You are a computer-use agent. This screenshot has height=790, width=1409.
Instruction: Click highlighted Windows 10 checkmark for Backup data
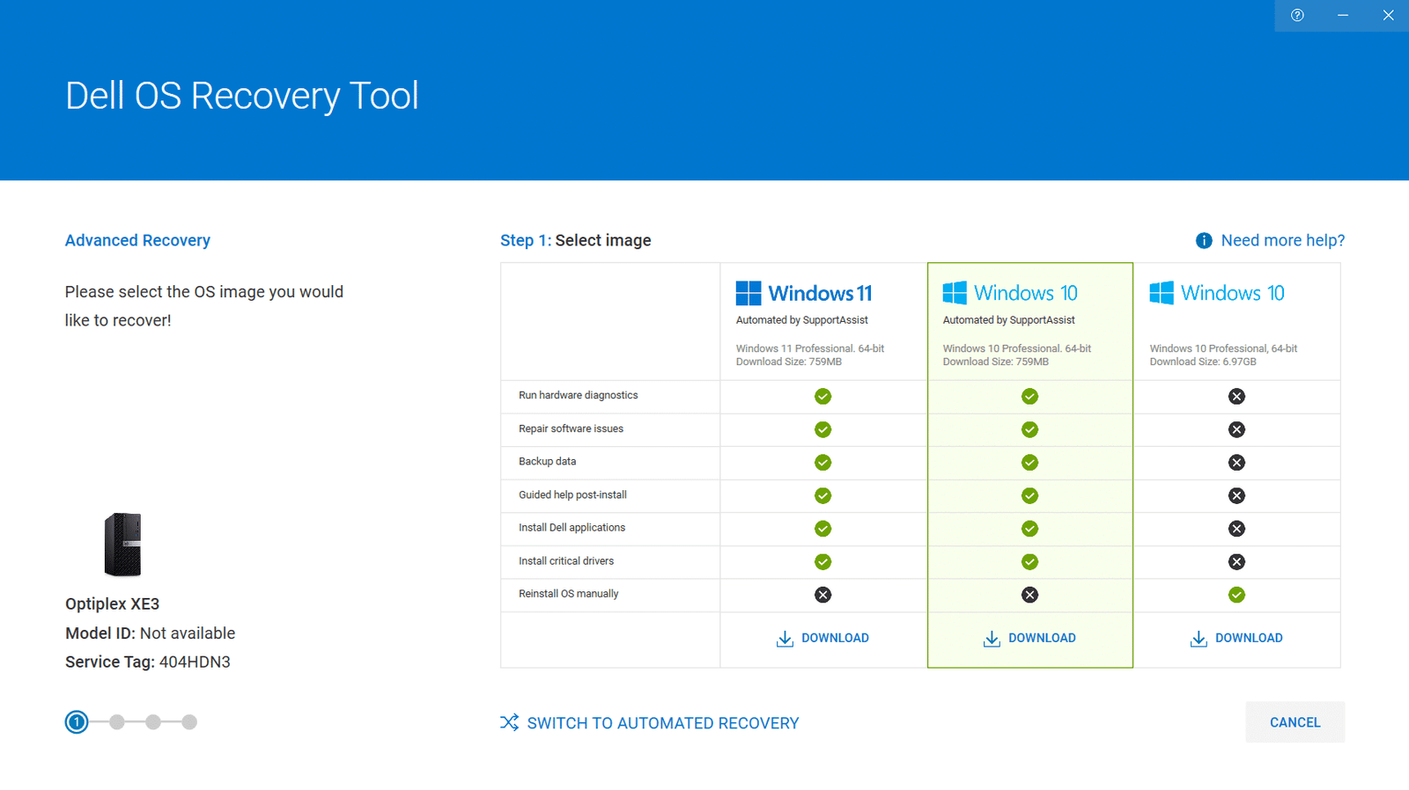1029,462
